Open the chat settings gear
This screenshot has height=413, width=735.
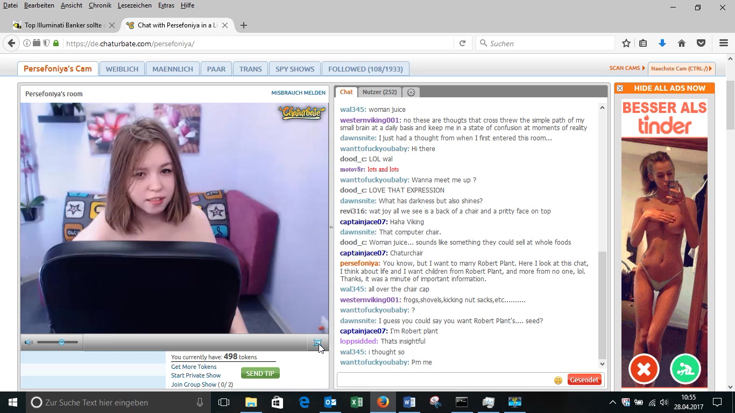tap(411, 92)
